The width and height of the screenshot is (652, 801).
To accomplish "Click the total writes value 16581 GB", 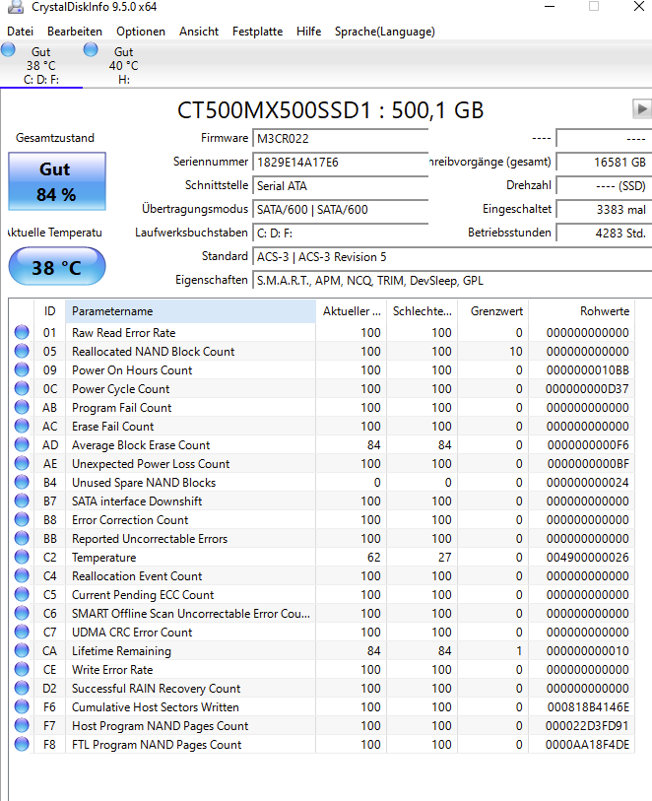I will click(x=604, y=162).
